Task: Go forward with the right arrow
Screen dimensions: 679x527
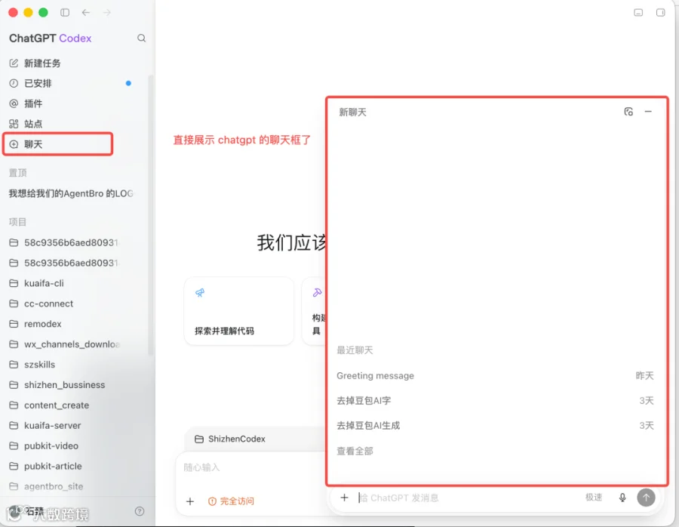Action: [106, 13]
